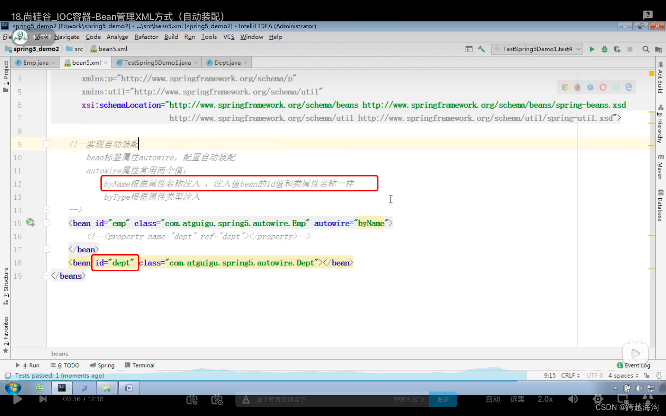Viewport: 666px width, 416px height.
Task: Open the 4: Run tool window
Action: click(28, 365)
